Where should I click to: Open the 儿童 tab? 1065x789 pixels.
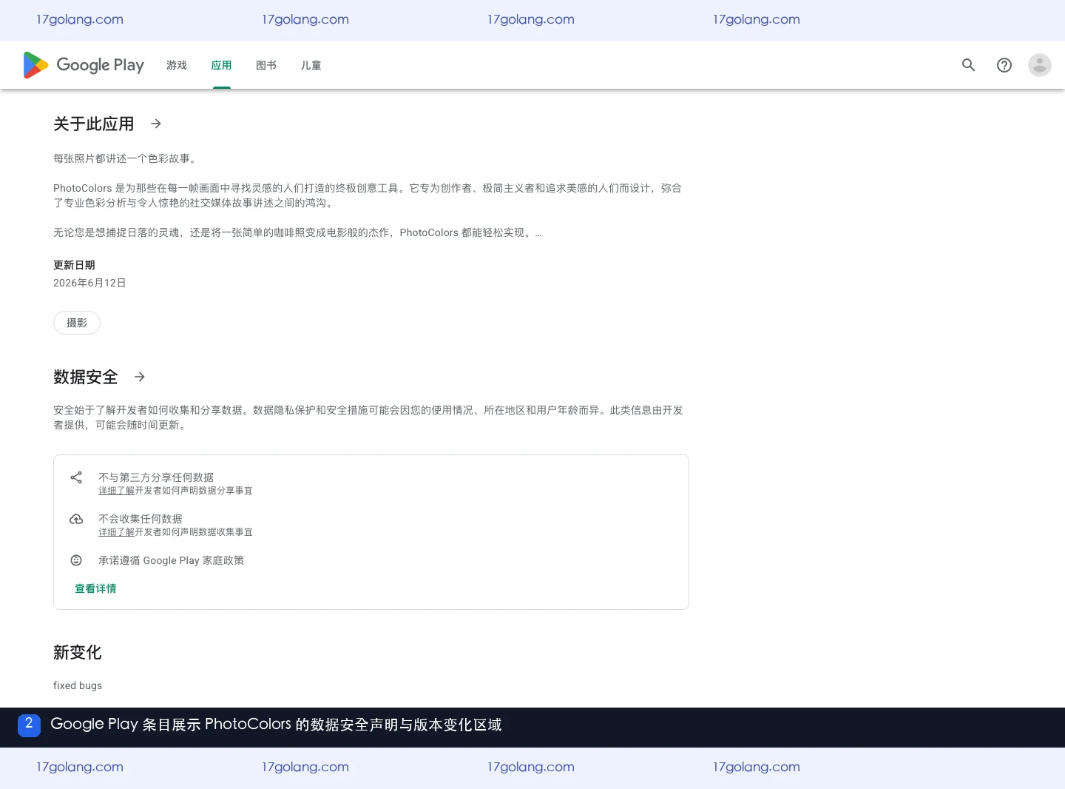pyautogui.click(x=311, y=65)
